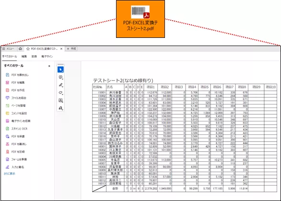Click the 合計 total row label
Image resolution: width=281 pixels, height=201 pixels.
tap(115, 189)
